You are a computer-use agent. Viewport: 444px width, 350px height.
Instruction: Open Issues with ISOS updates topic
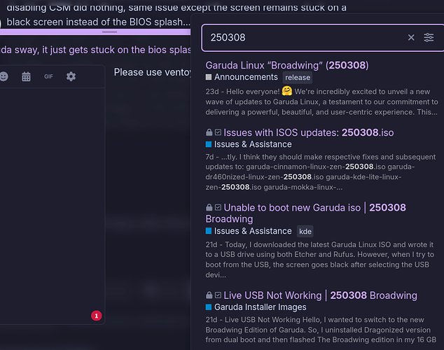(308, 133)
